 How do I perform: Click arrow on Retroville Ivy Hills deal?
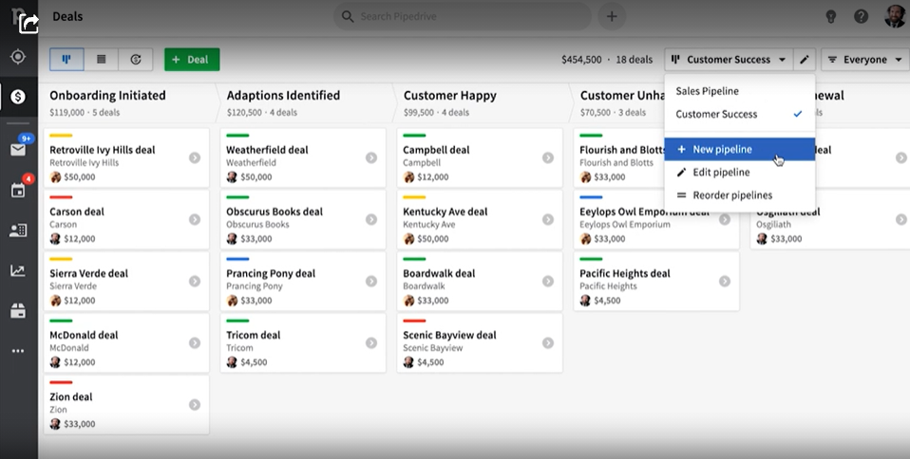click(195, 157)
